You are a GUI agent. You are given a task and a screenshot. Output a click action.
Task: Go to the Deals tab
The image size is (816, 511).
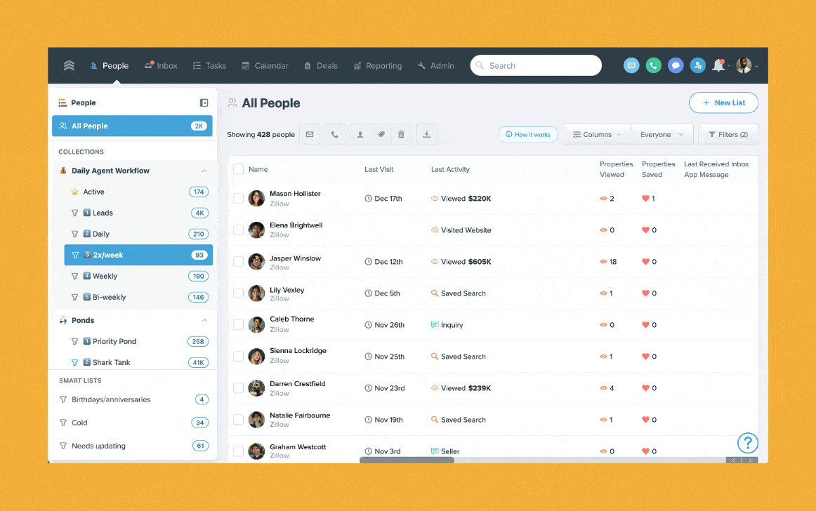321,66
